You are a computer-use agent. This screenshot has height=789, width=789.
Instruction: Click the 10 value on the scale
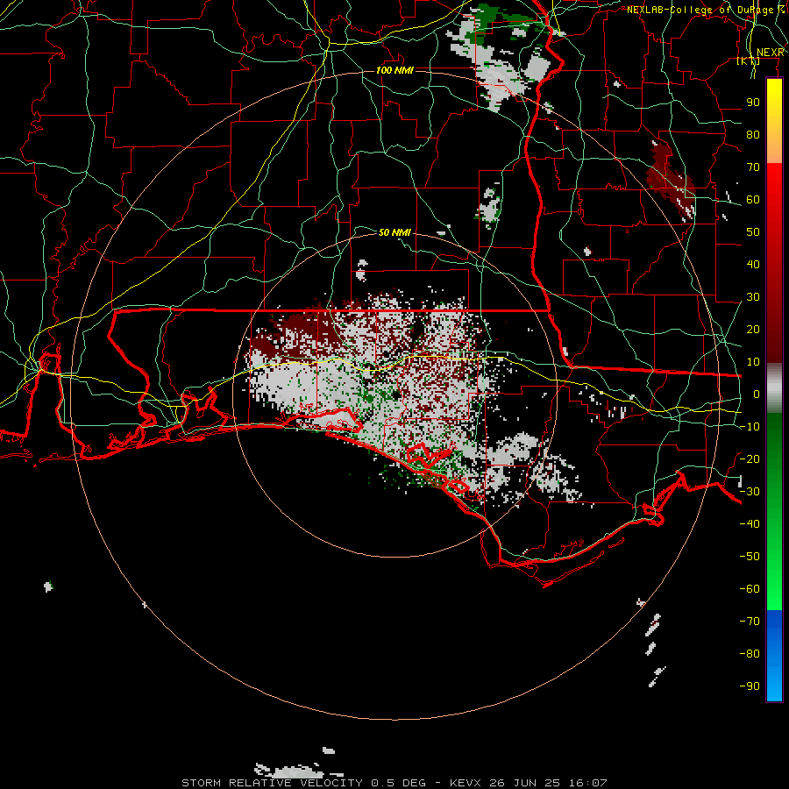pyautogui.click(x=753, y=362)
